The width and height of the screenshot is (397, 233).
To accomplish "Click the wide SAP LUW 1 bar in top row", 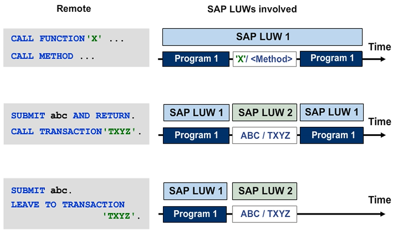I will [x=262, y=37].
